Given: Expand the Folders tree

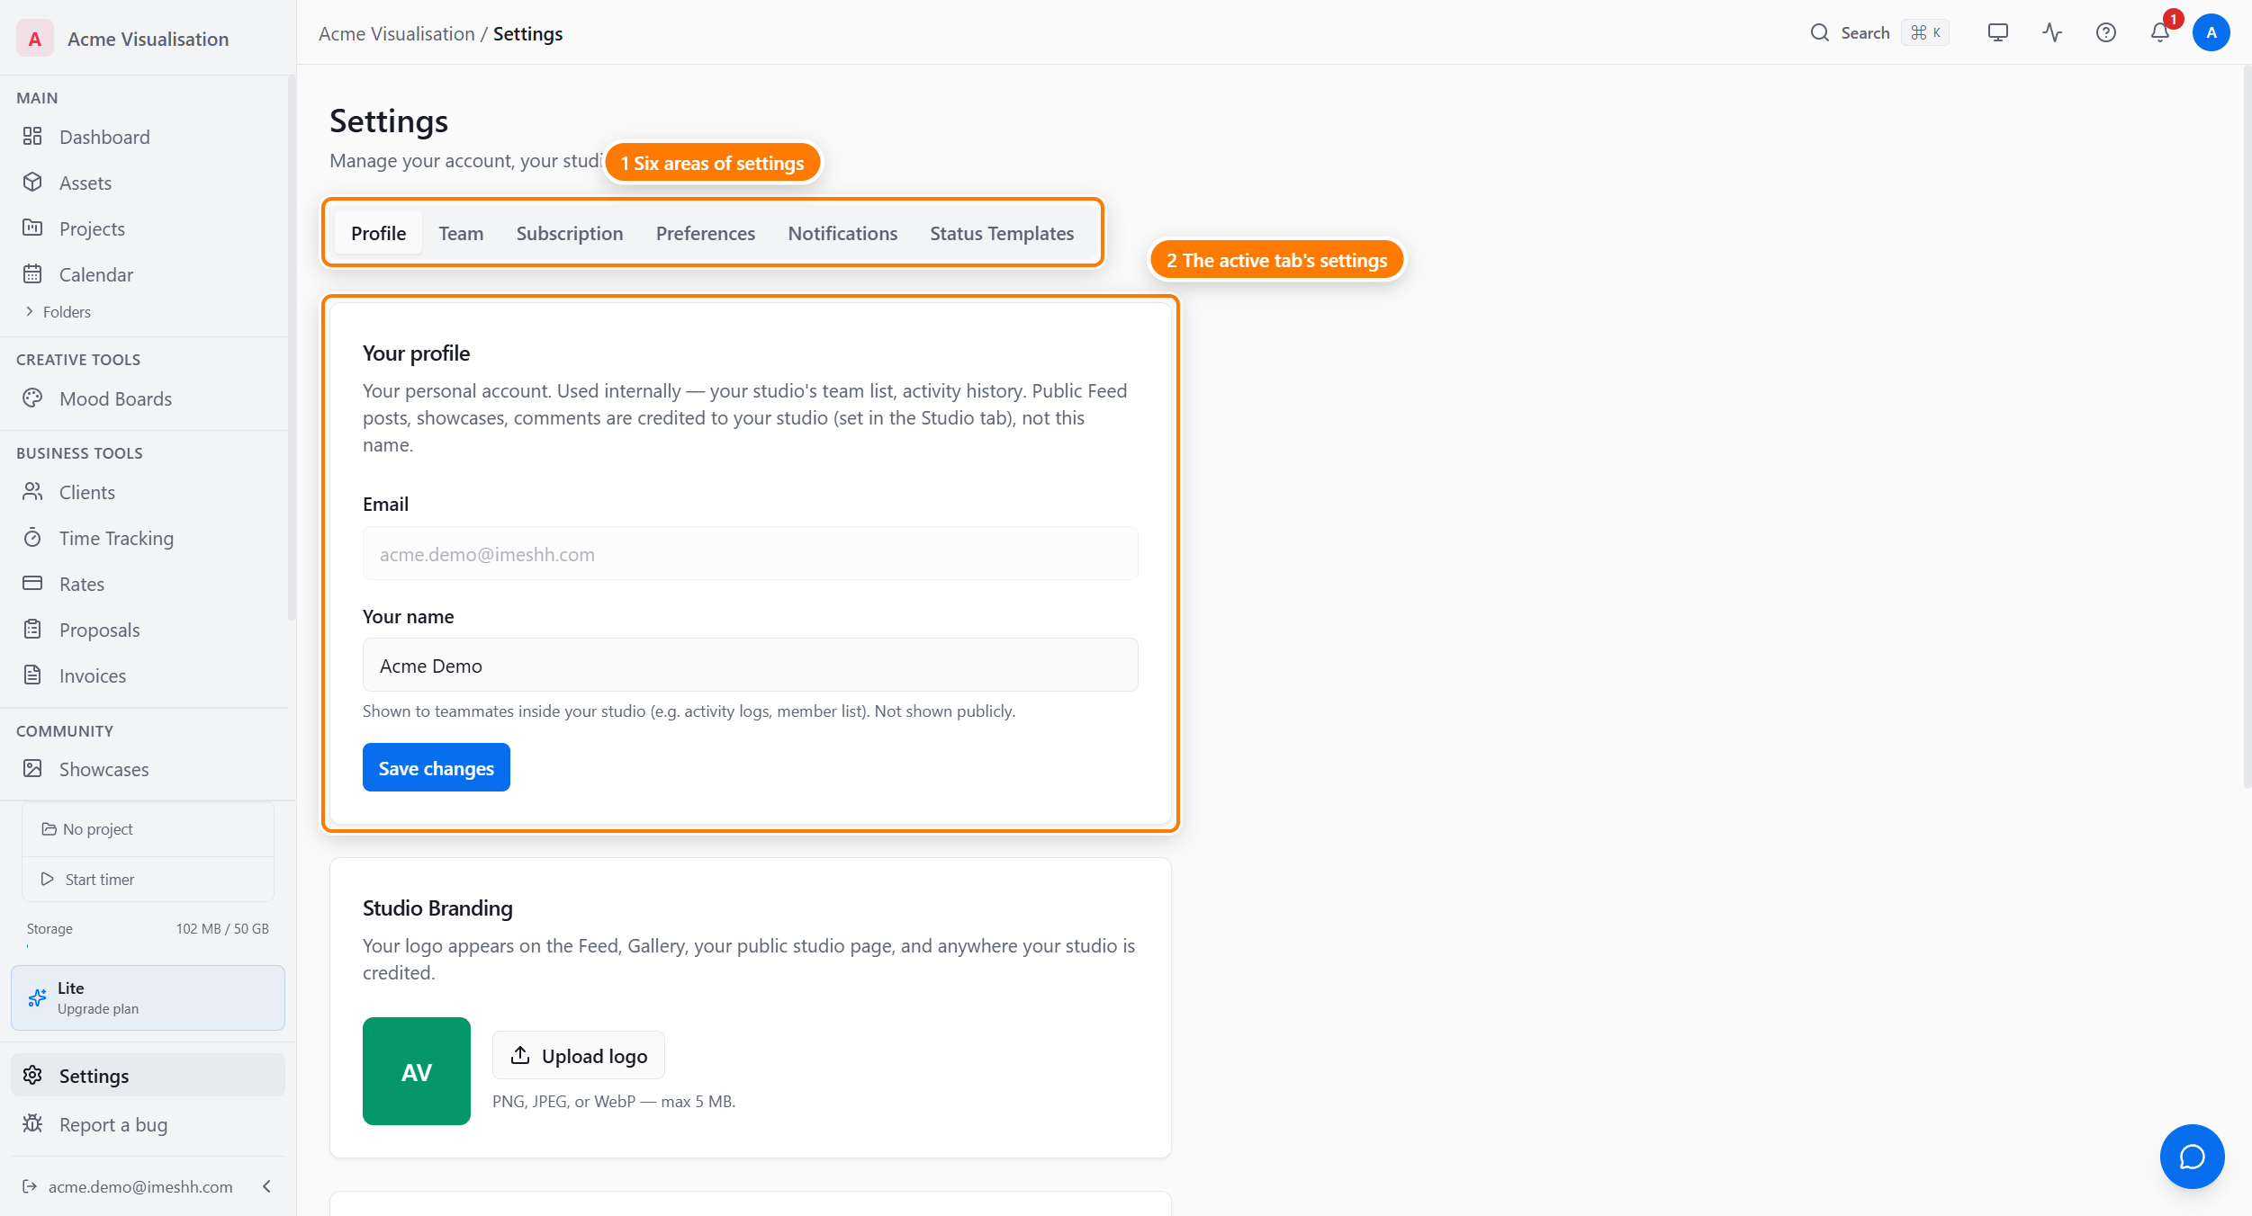Looking at the screenshot, I should pyautogui.click(x=59, y=311).
